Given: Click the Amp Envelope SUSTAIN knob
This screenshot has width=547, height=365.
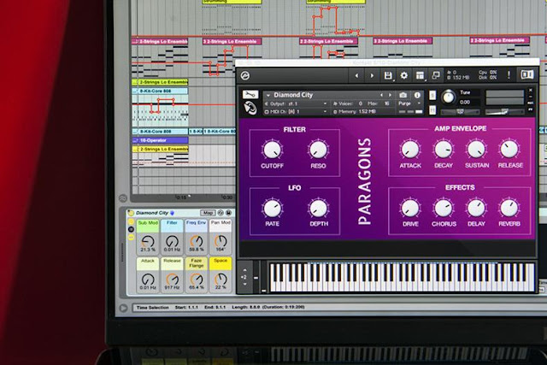Looking at the screenshot, I should coord(476,150).
